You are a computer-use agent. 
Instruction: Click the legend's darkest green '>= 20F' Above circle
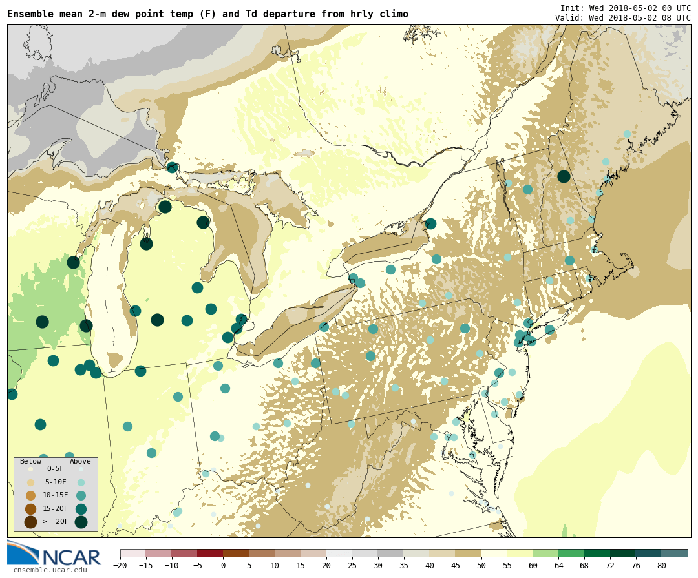coord(81,522)
